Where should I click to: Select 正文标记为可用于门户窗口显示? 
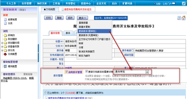pyautogui.click(x=94, y=39)
